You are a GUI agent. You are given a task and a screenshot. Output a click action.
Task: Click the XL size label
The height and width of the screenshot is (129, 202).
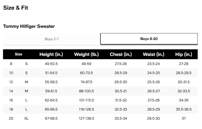26,118
